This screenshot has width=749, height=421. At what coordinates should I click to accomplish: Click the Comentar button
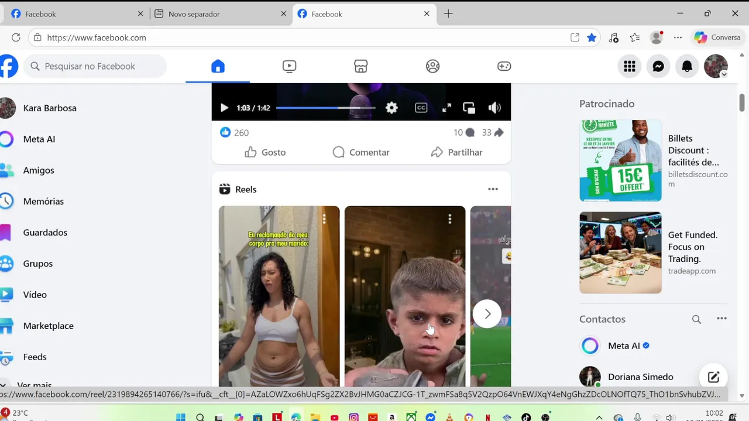(361, 152)
